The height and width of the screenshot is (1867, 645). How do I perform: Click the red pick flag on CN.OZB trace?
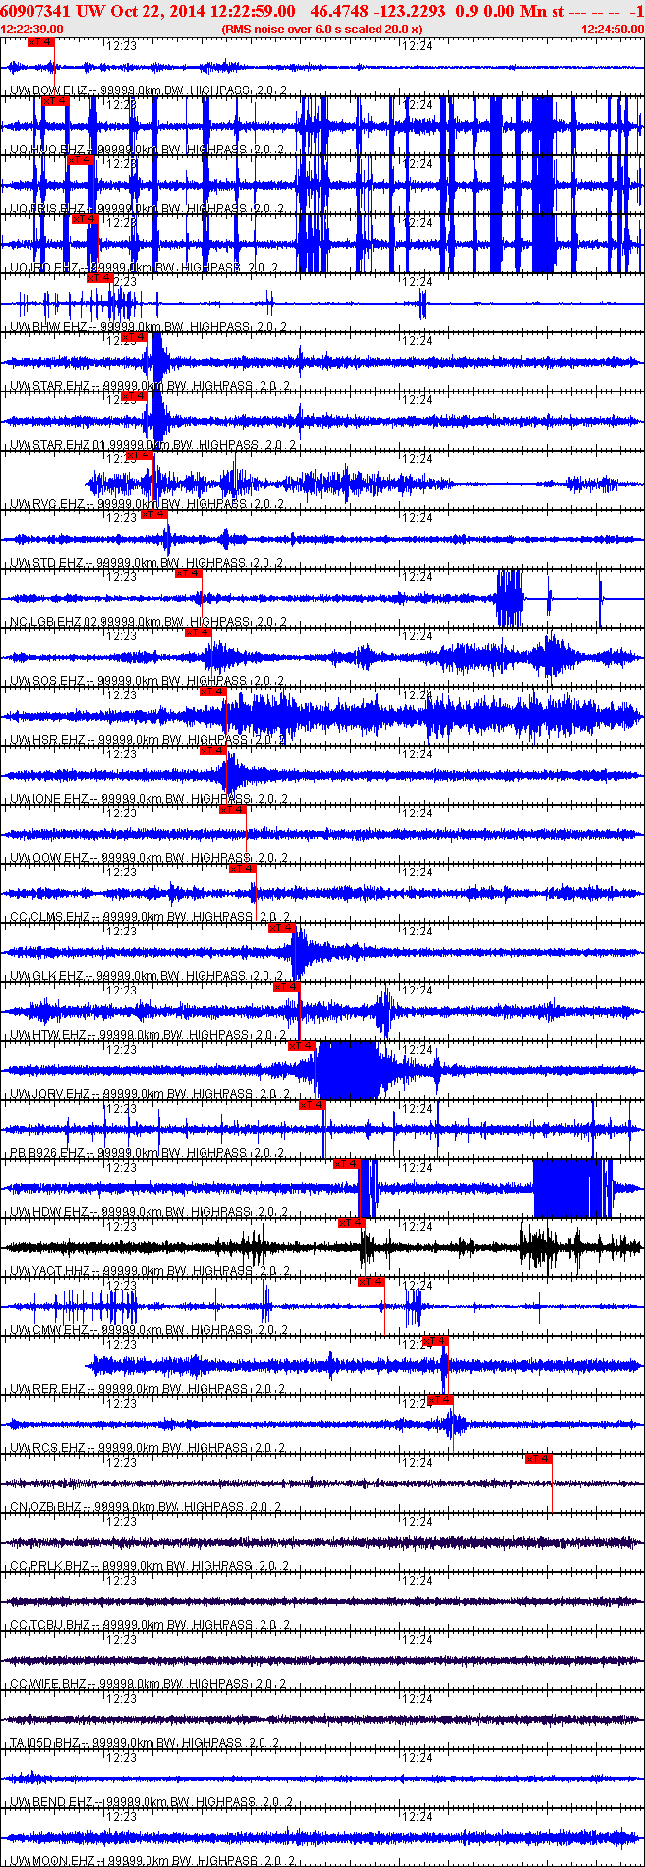pos(538,1459)
